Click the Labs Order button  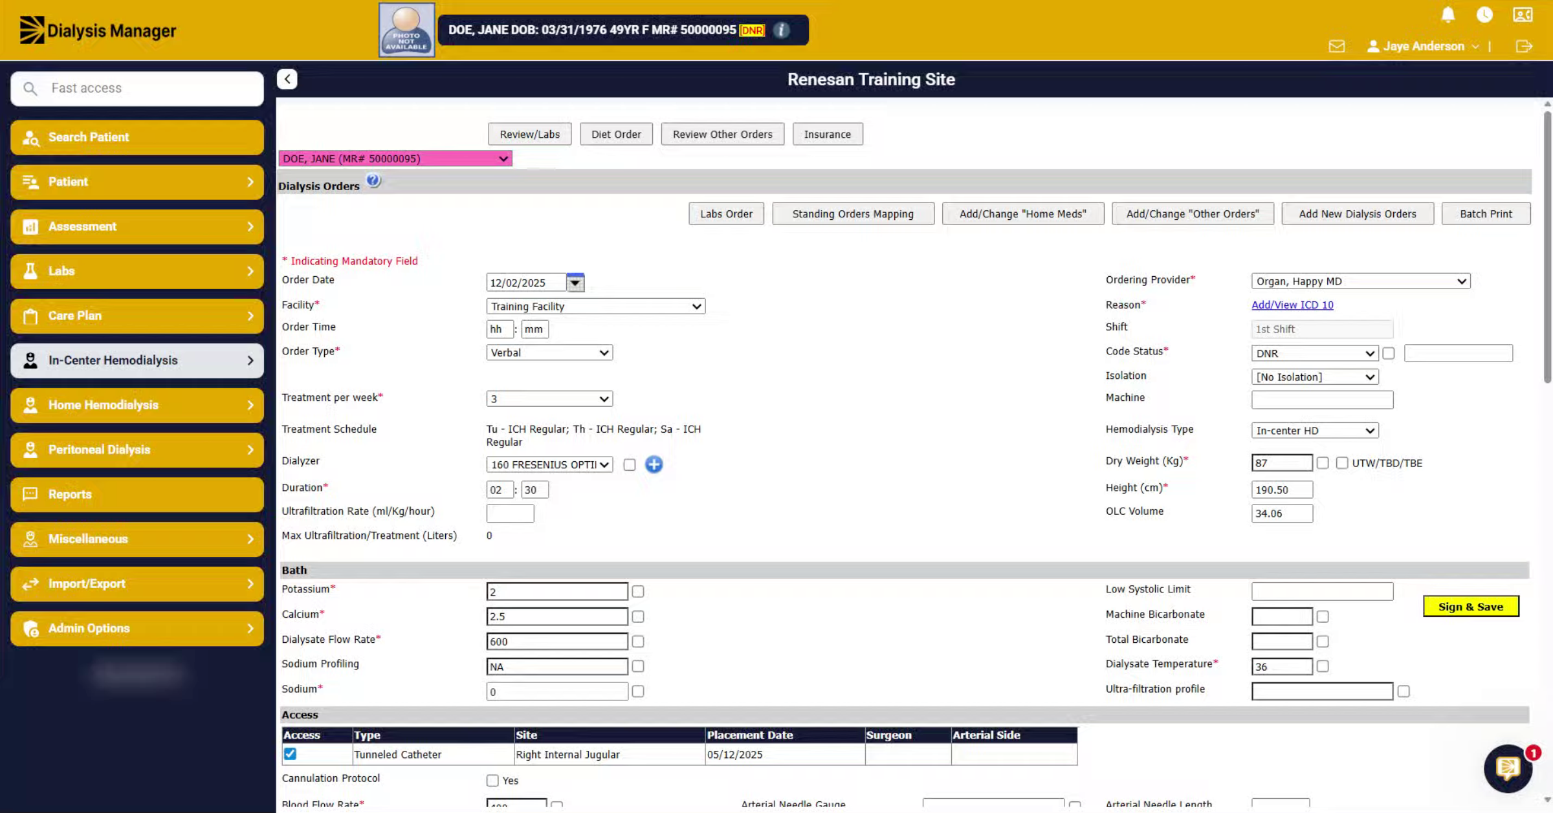tap(726, 213)
